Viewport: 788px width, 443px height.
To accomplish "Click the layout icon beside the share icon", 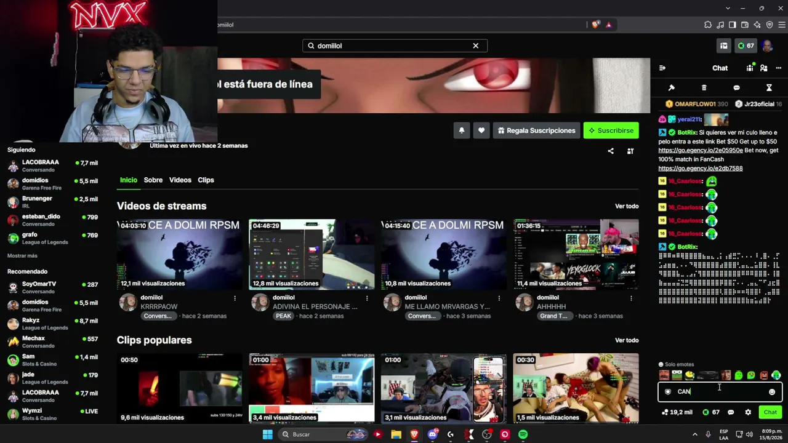I will pyautogui.click(x=630, y=151).
